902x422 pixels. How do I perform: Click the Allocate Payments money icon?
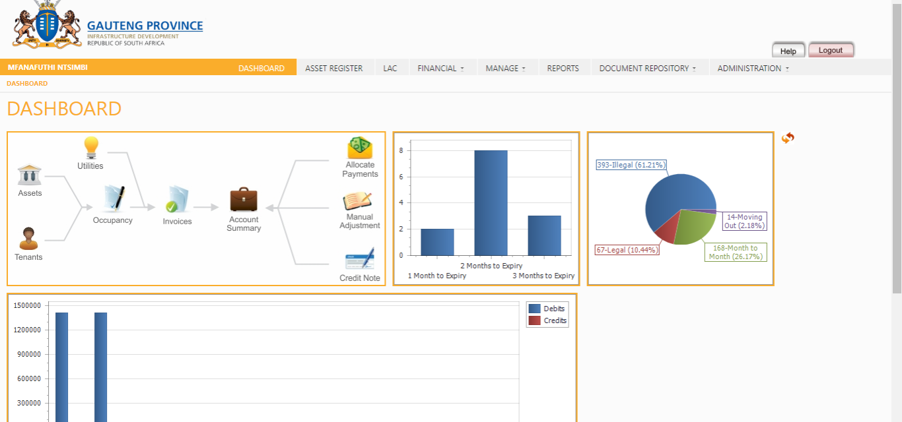coord(360,148)
